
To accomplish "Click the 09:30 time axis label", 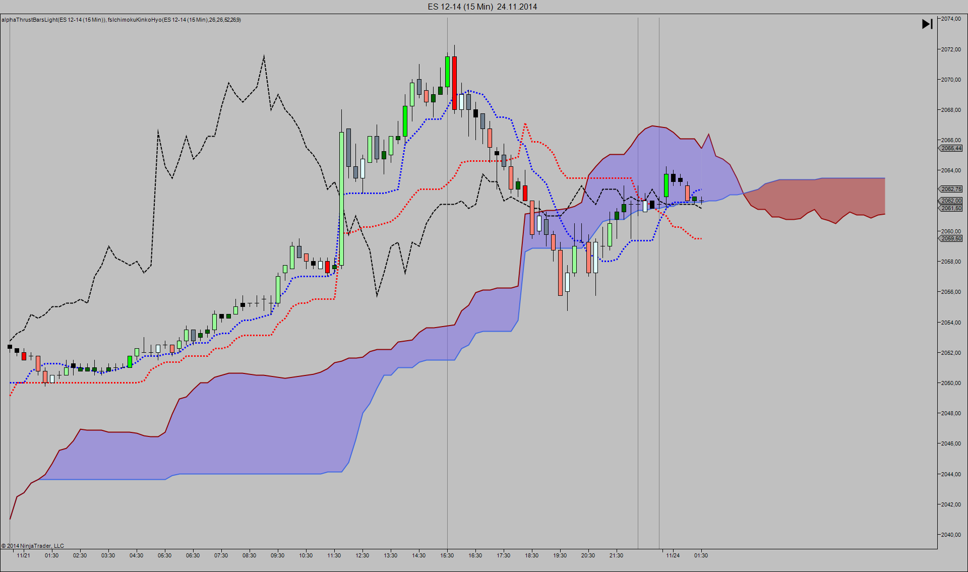I will coord(277,555).
